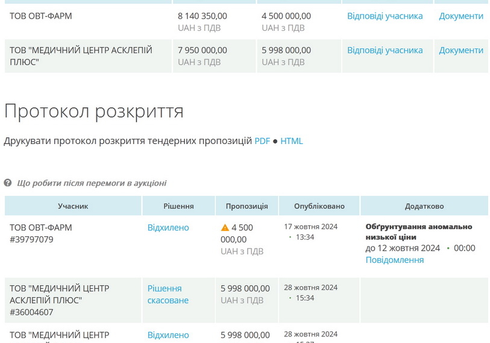
Task: Open 'Що робити після перемоги в аукціоні'
Action: (x=91, y=183)
